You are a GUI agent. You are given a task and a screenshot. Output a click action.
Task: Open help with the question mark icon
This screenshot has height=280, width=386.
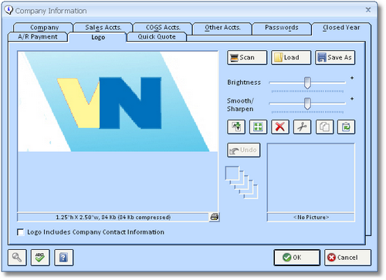64,258
